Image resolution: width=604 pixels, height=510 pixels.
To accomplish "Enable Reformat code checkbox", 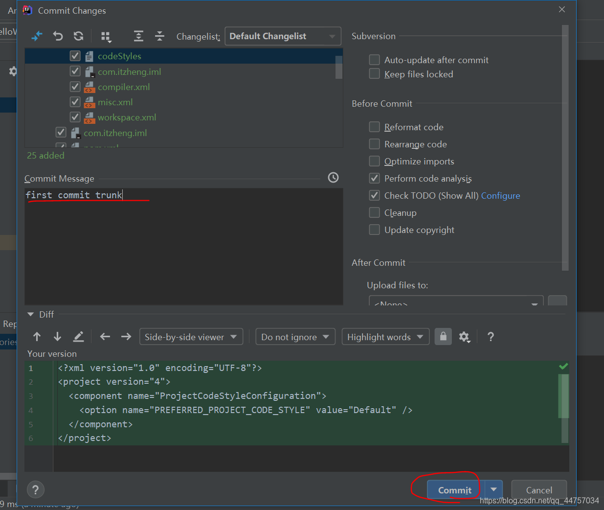I will (374, 127).
